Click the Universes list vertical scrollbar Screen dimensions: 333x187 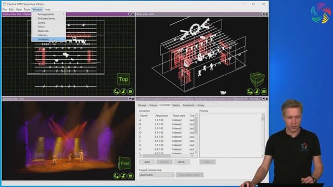pos(196,134)
